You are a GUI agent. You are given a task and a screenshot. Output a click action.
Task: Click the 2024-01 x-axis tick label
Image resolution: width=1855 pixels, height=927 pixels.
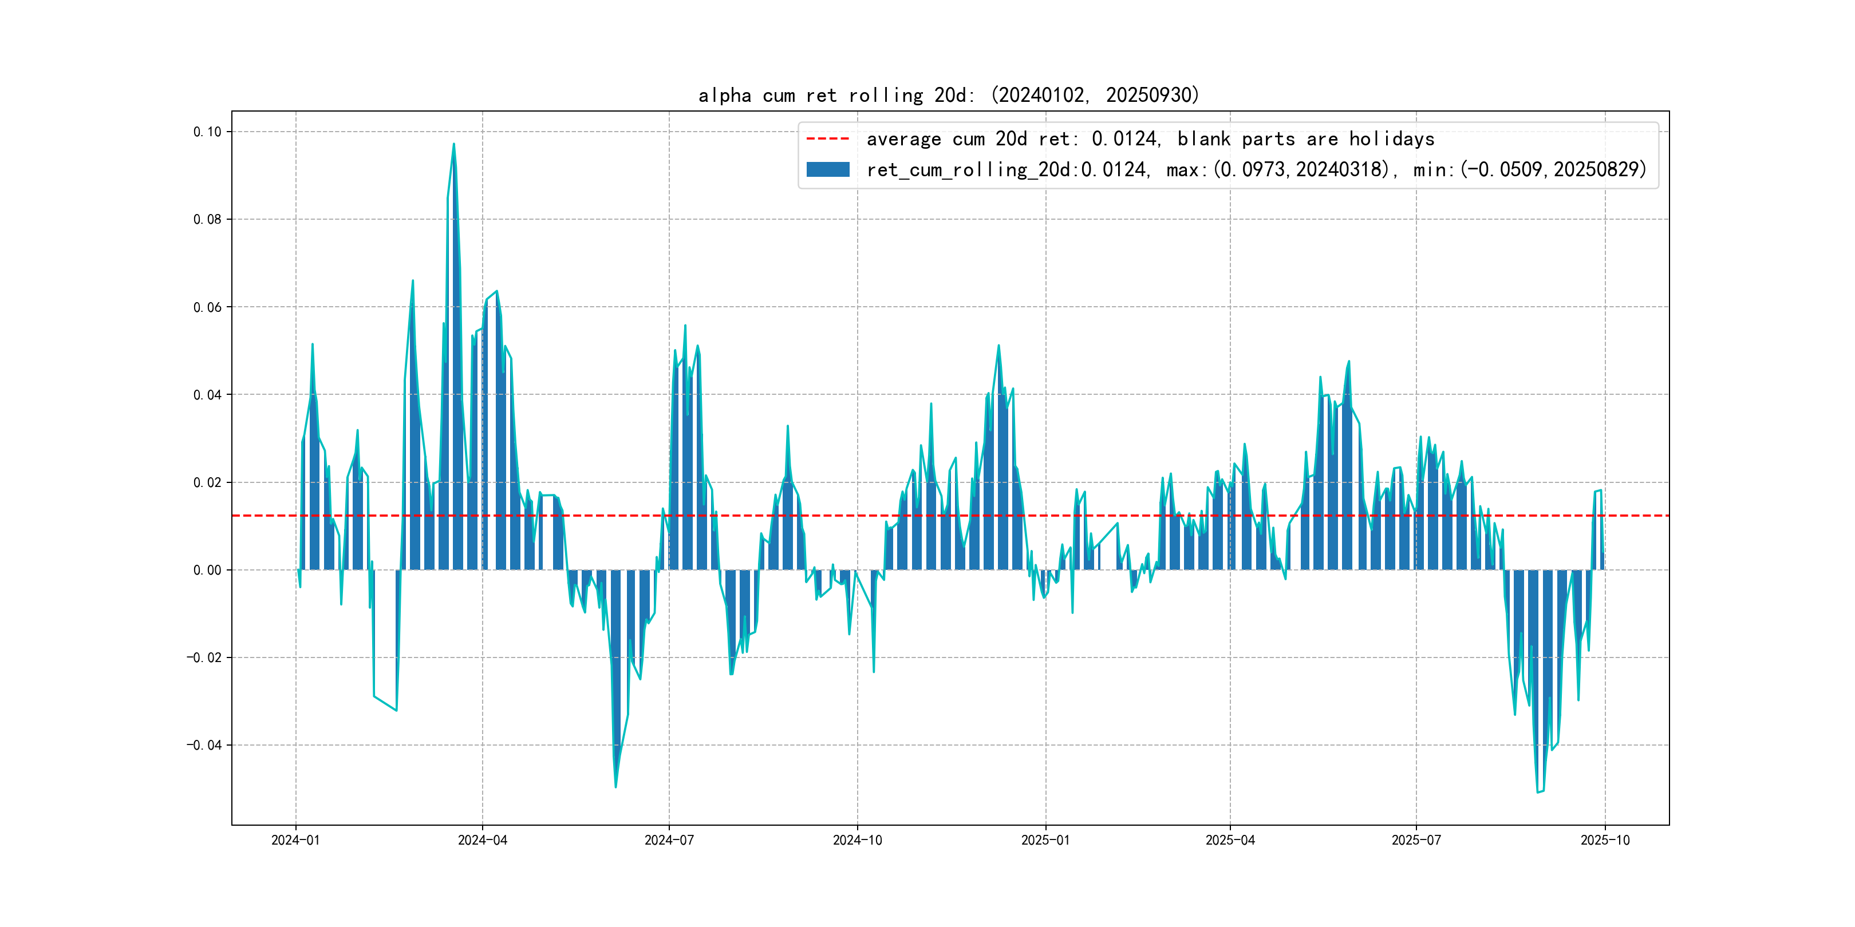295,840
